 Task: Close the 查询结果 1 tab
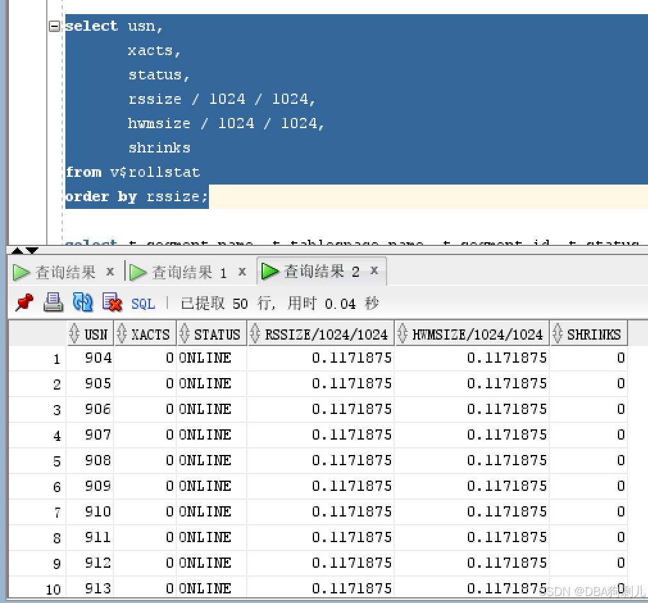pyautogui.click(x=242, y=272)
